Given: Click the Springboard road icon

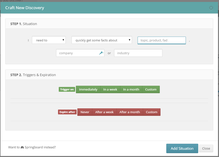Looking at the screenshot, I should tap(22, 147).
